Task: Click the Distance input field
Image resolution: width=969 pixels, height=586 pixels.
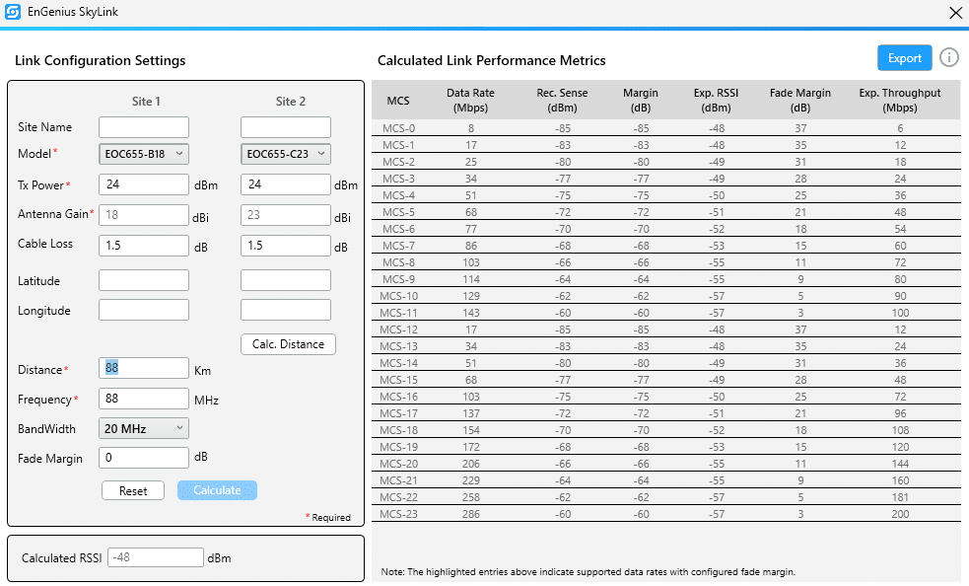Action: click(x=143, y=368)
